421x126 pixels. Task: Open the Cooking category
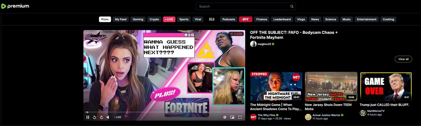coord(388,20)
